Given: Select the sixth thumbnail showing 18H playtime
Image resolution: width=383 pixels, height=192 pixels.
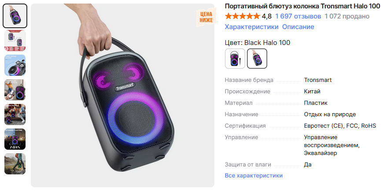Looking at the screenshot, I should [15, 139].
